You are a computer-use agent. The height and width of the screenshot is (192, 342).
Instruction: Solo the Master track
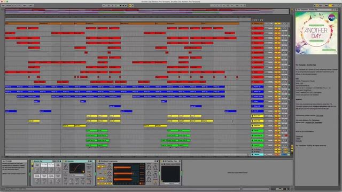(284, 154)
